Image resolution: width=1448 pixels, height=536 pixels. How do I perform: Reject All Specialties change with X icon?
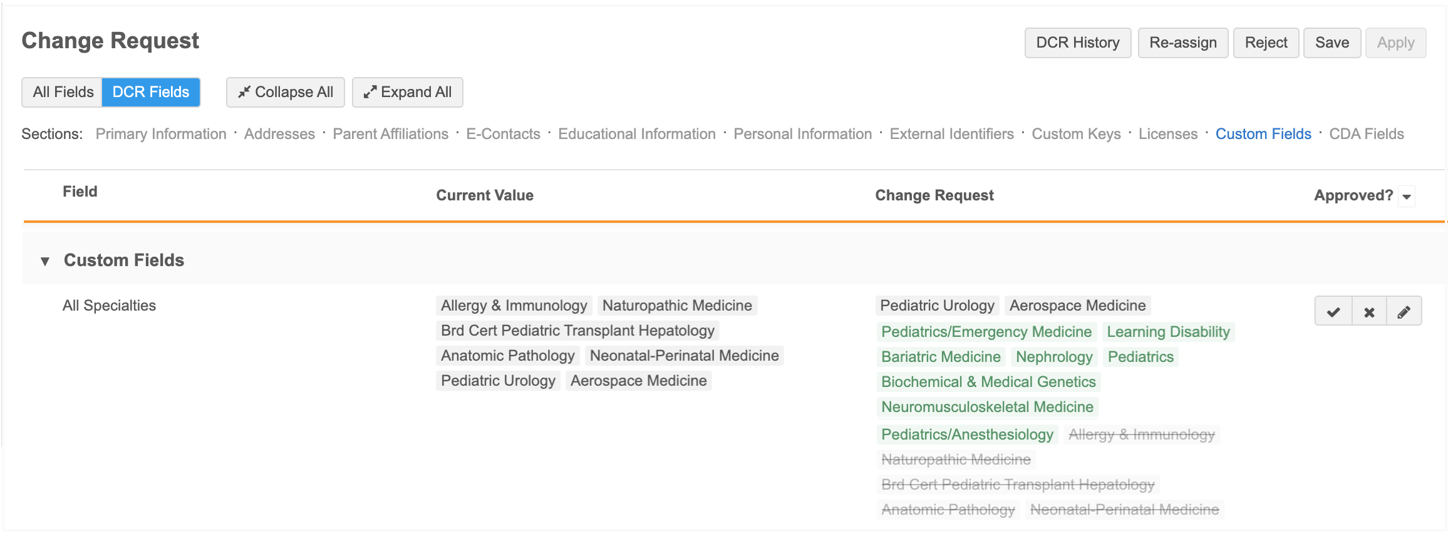coord(1369,311)
